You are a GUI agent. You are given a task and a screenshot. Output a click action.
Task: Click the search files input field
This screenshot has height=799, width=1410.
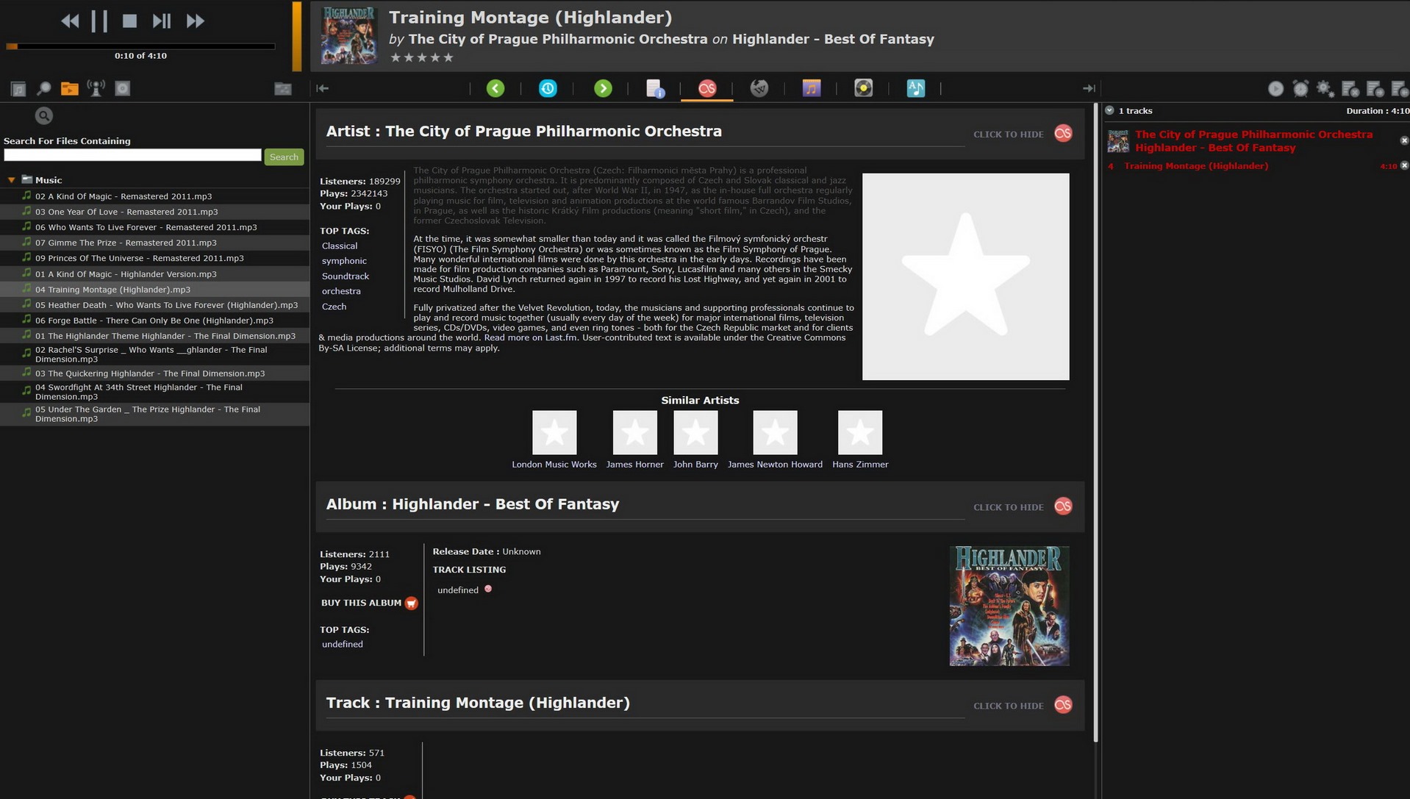tap(132, 155)
